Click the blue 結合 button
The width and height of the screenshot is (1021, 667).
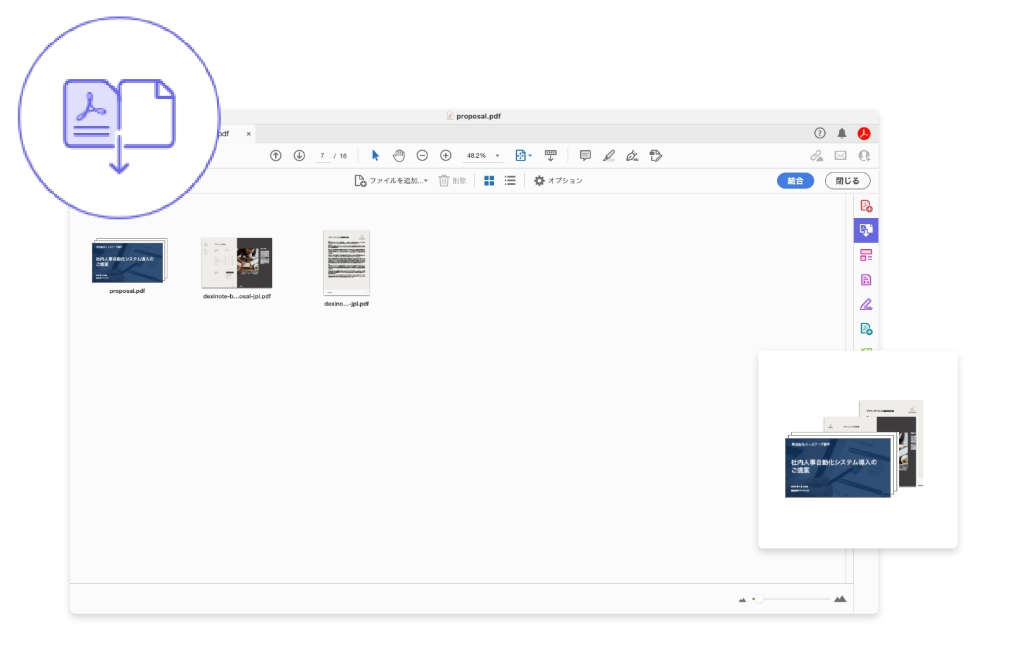(795, 181)
